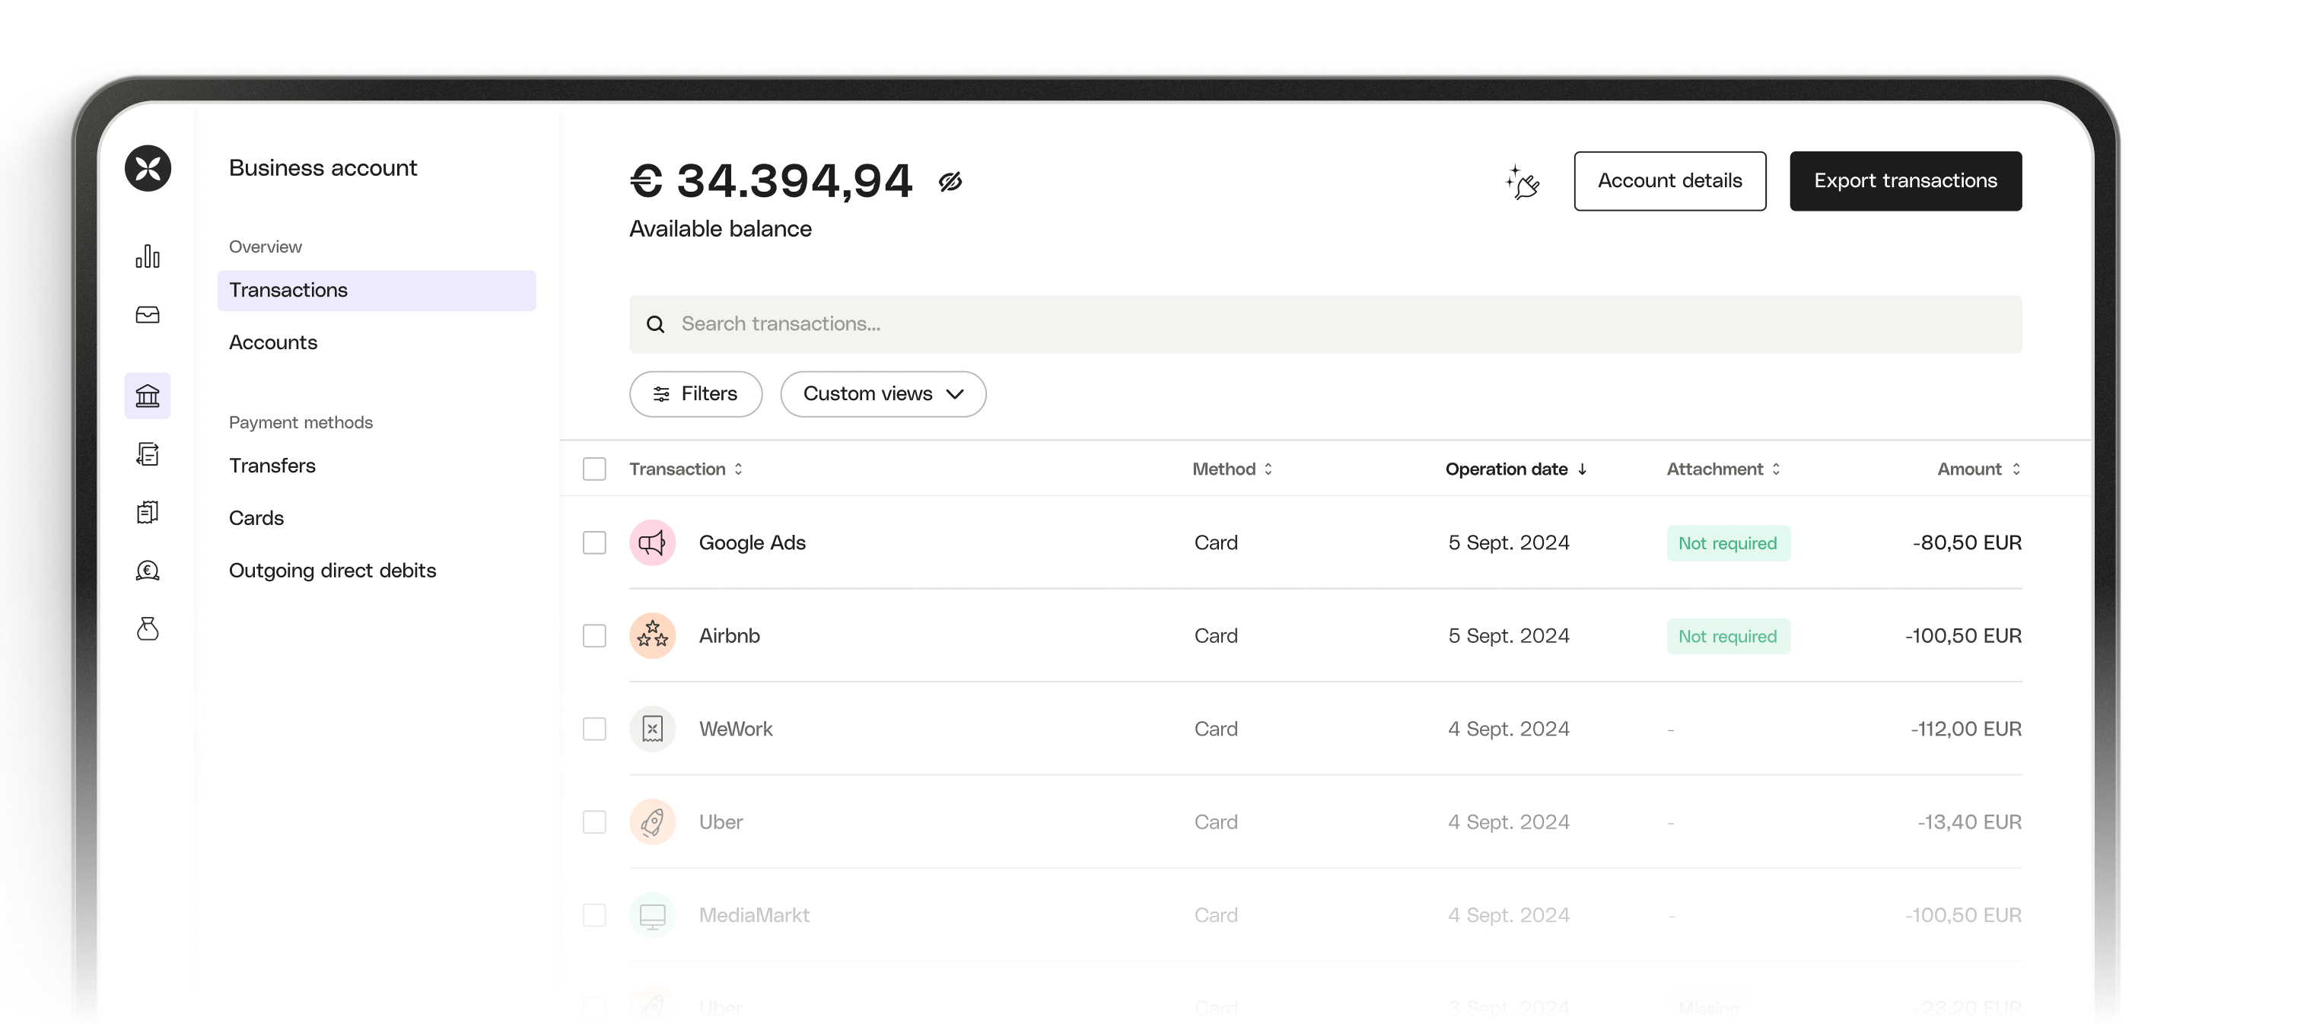Click the Filters button
Viewport: 2307px width, 1024px height.
[x=695, y=393]
